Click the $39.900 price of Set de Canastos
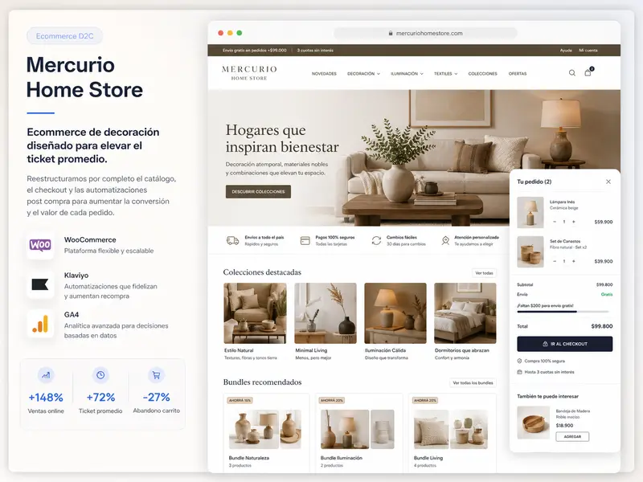The width and height of the screenshot is (643, 482). [604, 261]
